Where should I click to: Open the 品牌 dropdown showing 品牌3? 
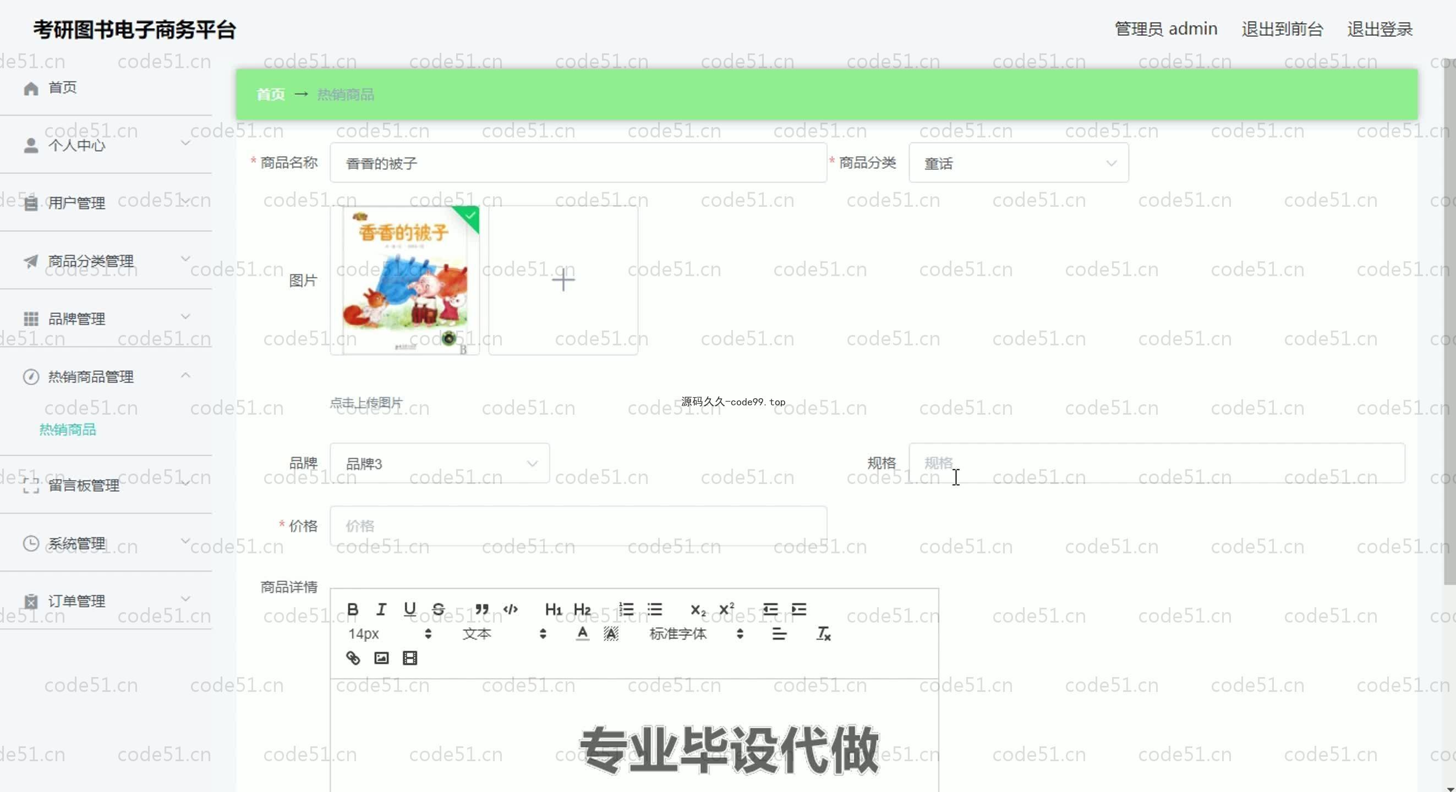(x=440, y=463)
